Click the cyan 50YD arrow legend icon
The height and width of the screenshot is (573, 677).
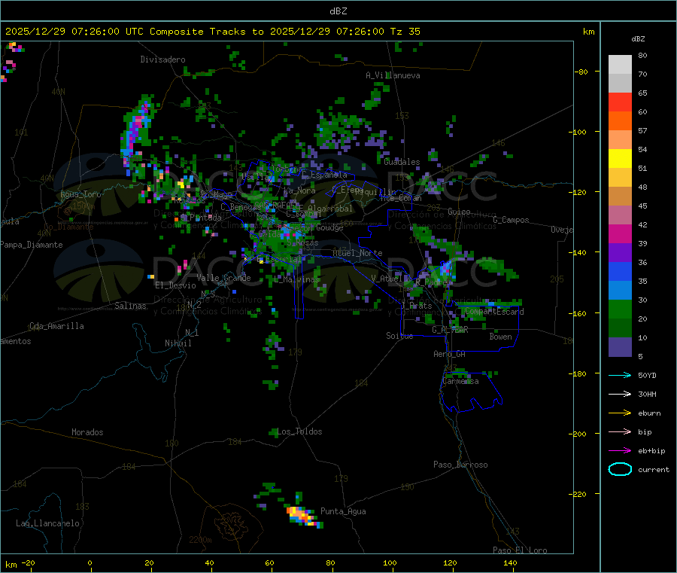pyautogui.click(x=620, y=375)
